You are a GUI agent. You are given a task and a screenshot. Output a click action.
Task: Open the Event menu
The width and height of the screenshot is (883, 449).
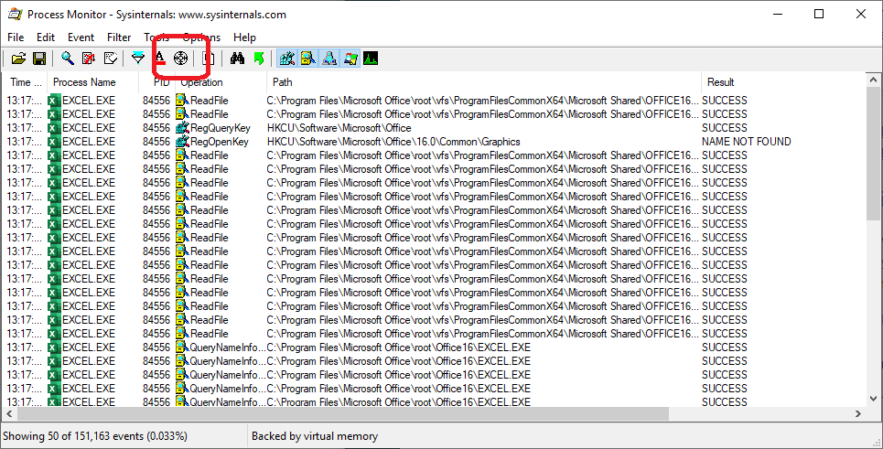(81, 37)
